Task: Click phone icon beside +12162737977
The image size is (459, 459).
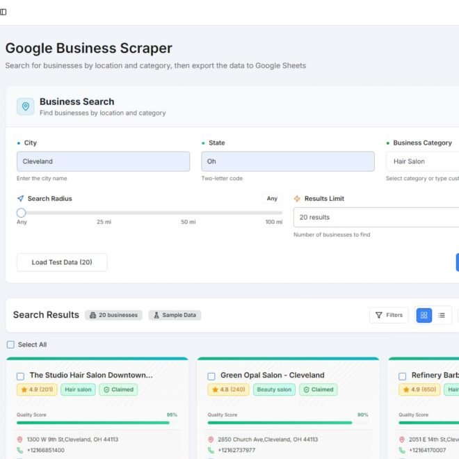Action: 211,450
